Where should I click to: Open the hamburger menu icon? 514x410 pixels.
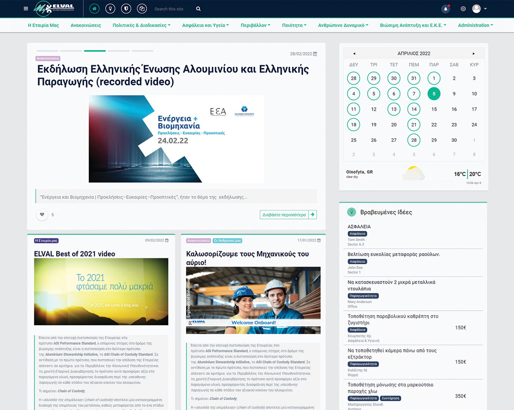26,9
